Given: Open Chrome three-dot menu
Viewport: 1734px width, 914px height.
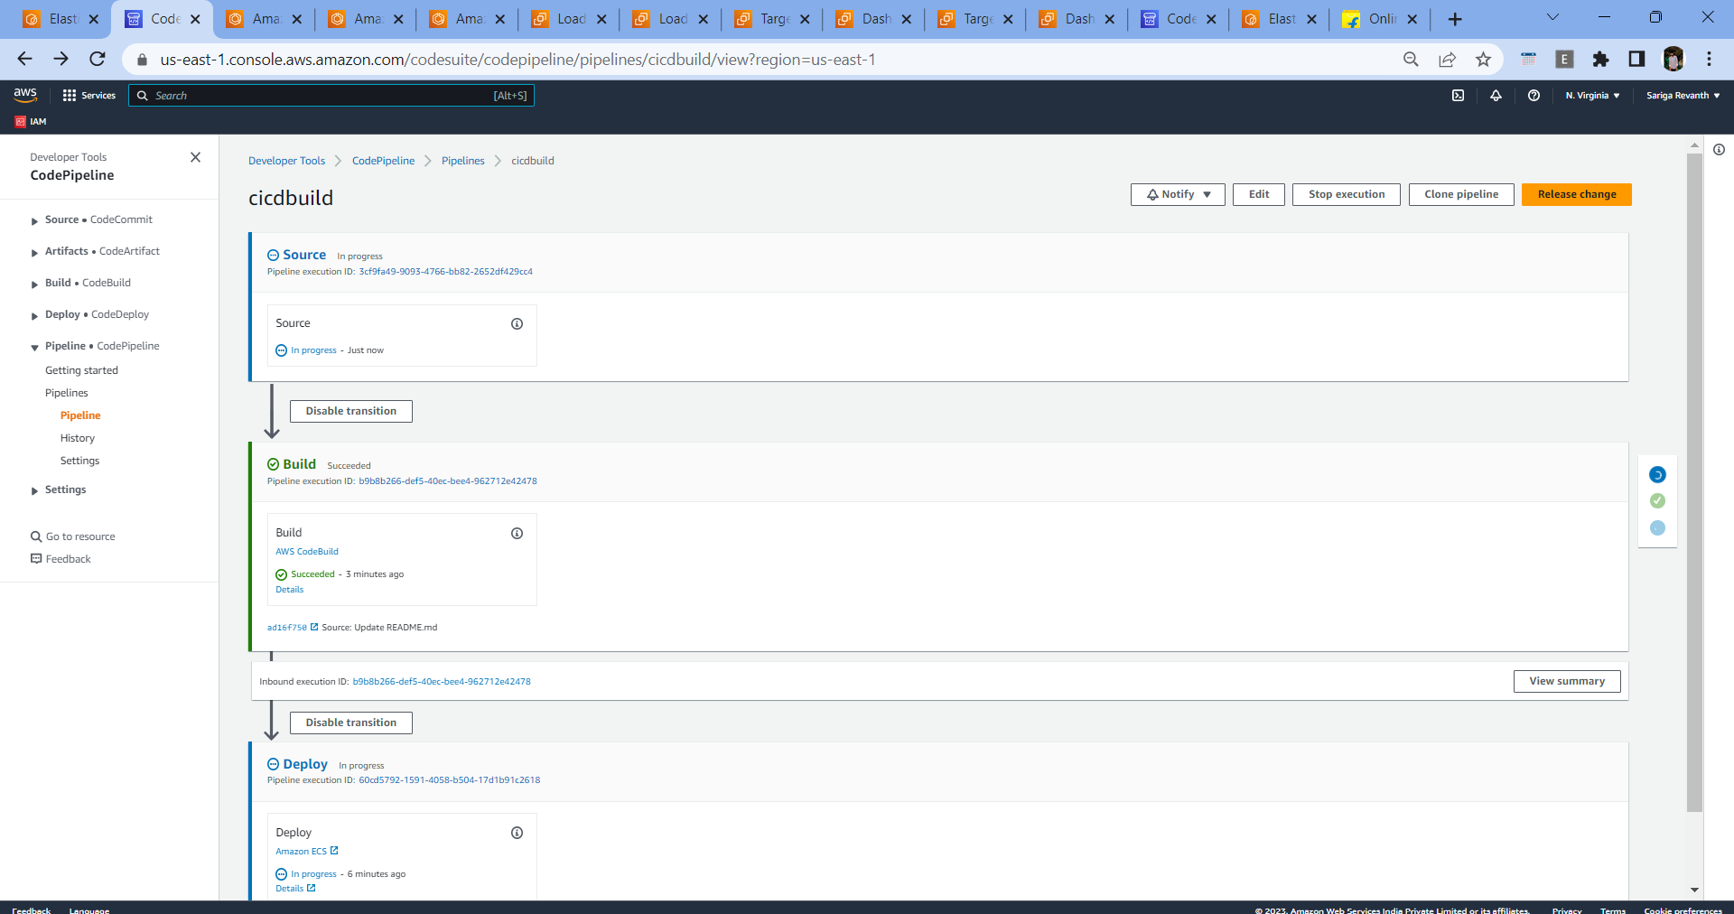Looking at the screenshot, I should (x=1709, y=60).
